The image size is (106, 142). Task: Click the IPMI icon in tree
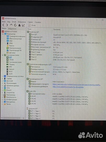tap(8, 43)
